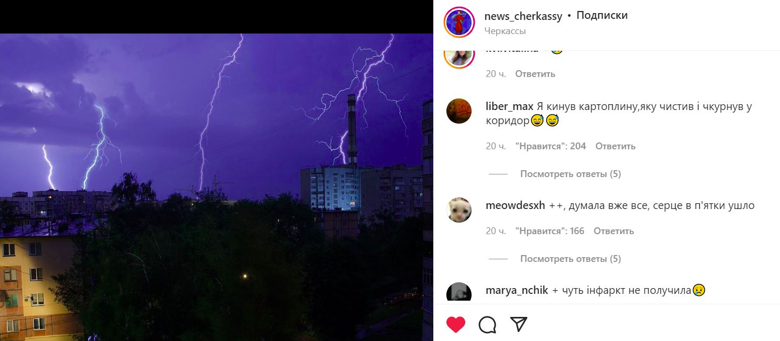Open marya_nchik avatar picture
This screenshot has height=341, width=780.
click(459, 292)
